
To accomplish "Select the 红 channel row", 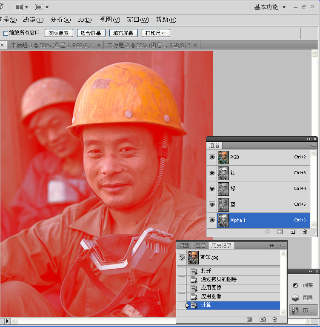I will point(263,173).
